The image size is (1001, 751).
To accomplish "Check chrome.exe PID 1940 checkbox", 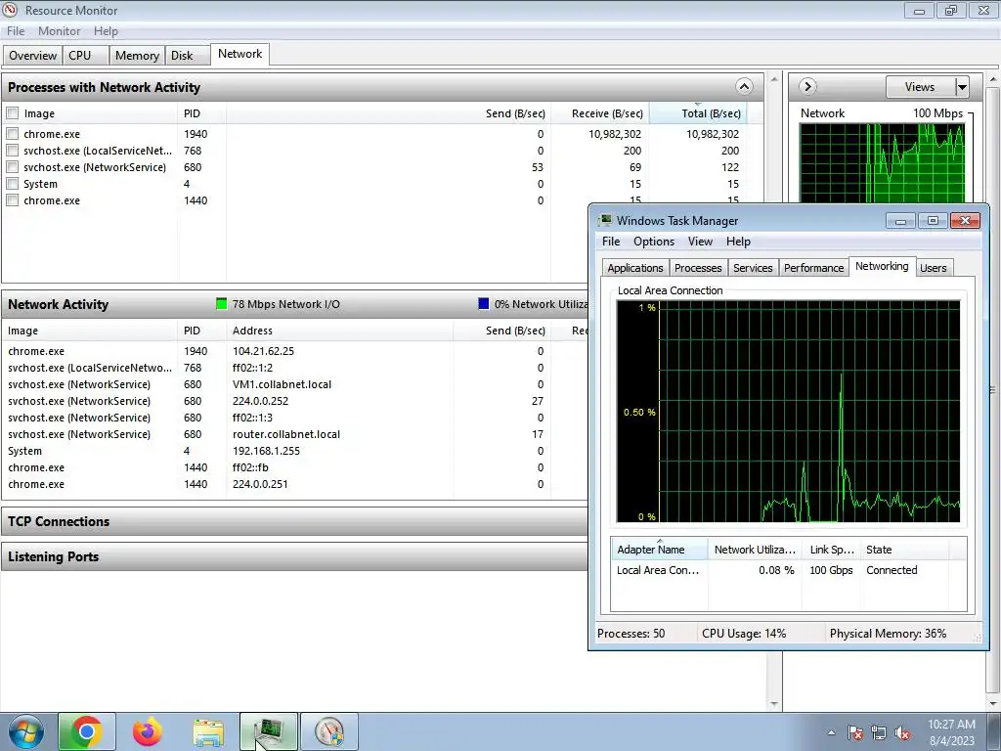I will pyautogui.click(x=12, y=134).
